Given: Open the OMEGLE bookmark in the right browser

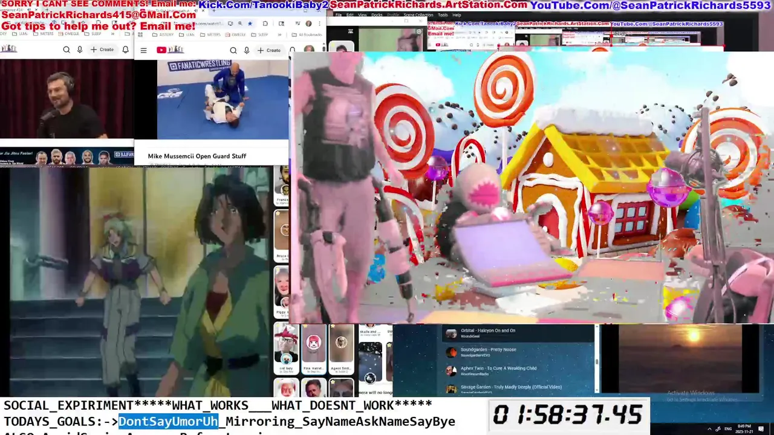Looking at the screenshot, I should coord(235,34).
